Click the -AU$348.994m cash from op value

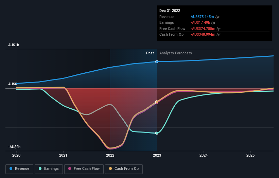click(203, 35)
